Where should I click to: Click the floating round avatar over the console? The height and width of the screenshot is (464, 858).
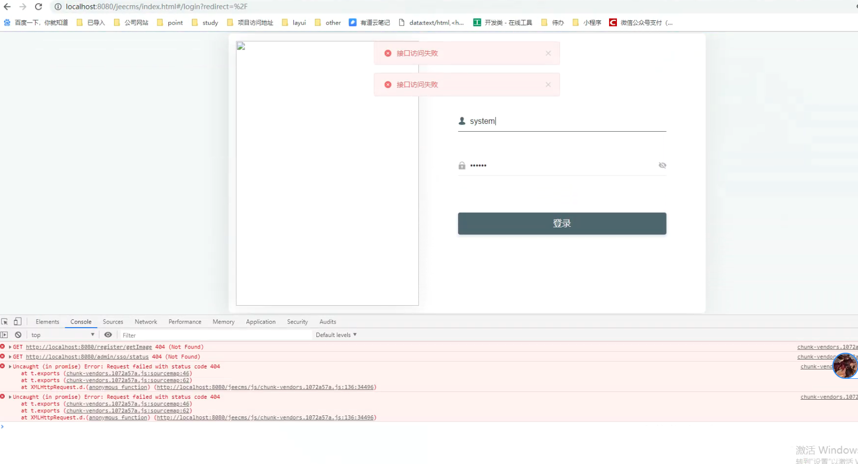coord(845,365)
